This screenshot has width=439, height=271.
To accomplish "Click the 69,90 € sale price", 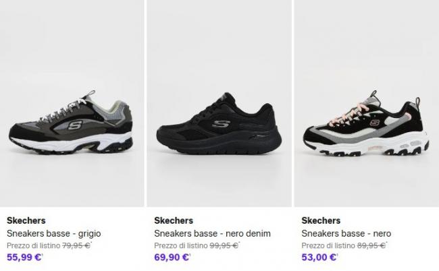I will click(x=172, y=257).
